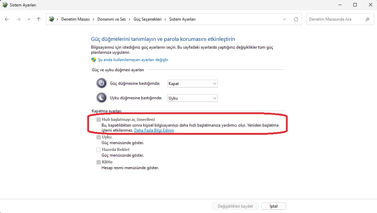Click the forward navigation arrow
This screenshot has height=213, width=377.
19,19
